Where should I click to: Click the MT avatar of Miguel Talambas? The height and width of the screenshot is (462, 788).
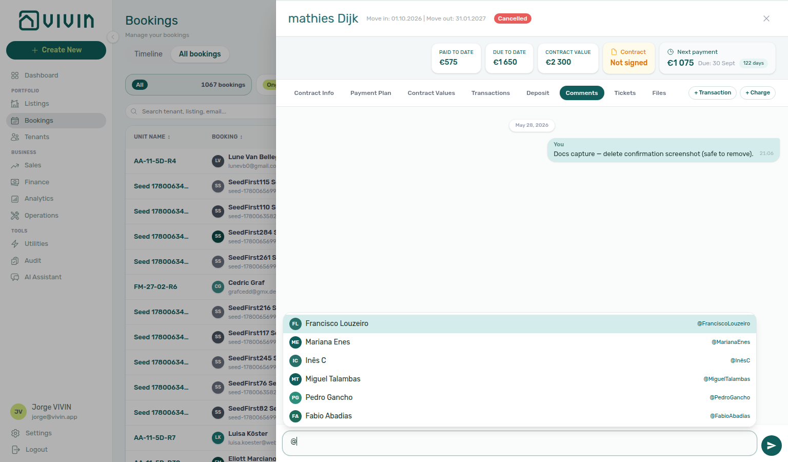pos(295,379)
